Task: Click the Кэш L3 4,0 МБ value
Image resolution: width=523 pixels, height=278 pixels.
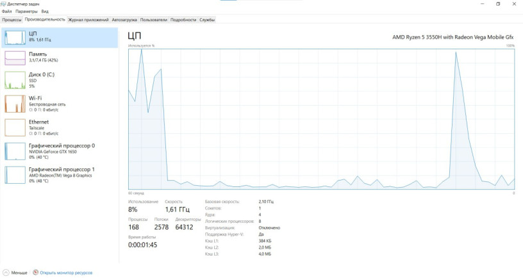Action: pyautogui.click(x=265, y=254)
